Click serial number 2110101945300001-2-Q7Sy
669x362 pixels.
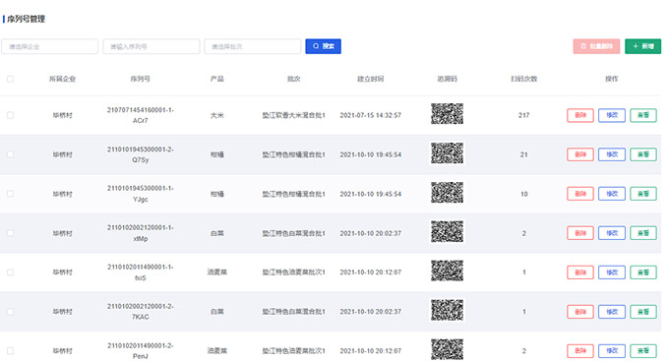tap(141, 154)
